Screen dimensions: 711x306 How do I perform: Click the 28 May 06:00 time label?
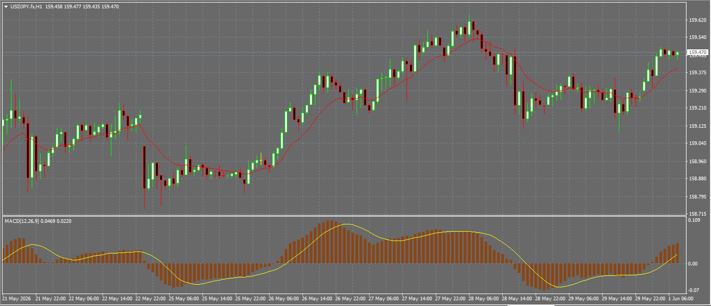[484, 299]
